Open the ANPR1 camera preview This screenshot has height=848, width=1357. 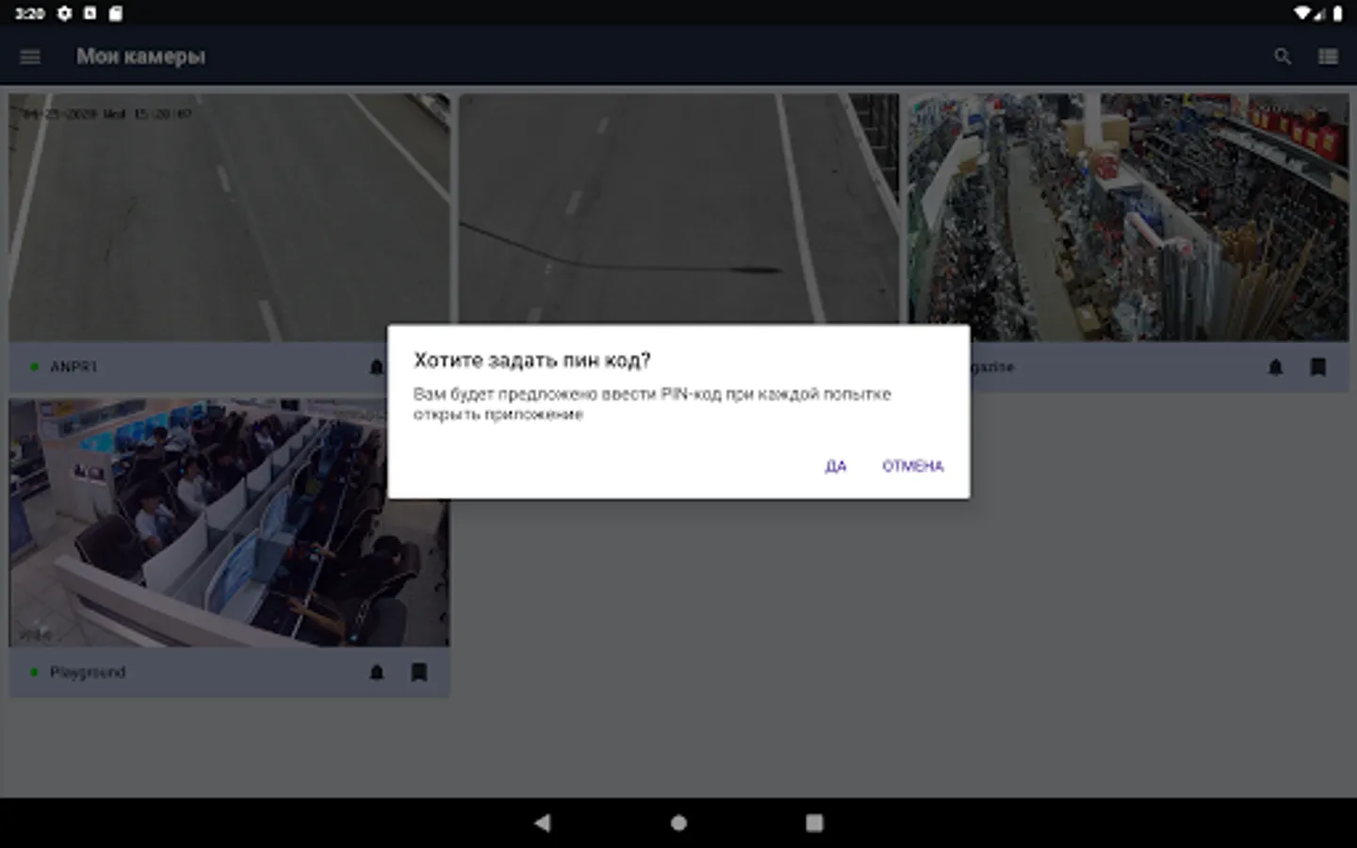[229, 217]
